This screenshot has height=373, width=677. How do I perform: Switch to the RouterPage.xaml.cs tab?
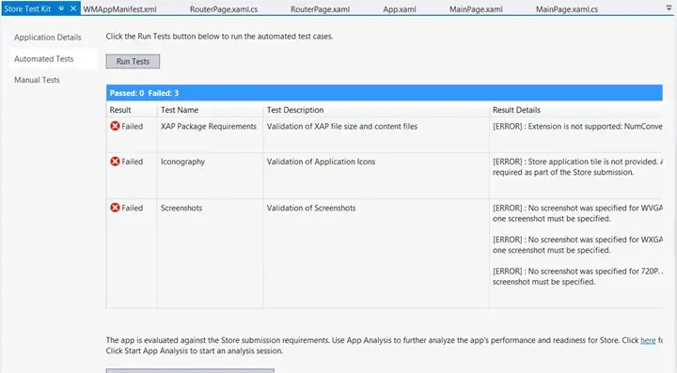coord(224,9)
